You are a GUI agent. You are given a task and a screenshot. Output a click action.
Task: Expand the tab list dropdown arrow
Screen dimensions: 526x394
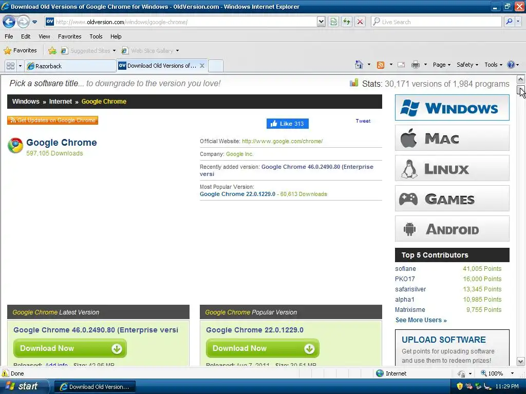tap(20, 66)
